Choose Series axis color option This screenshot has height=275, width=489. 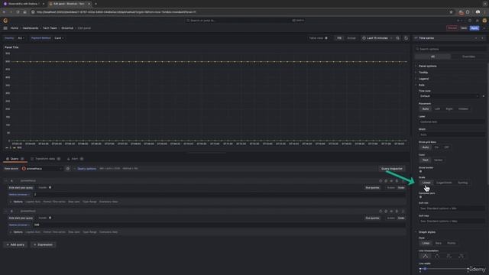point(438,160)
